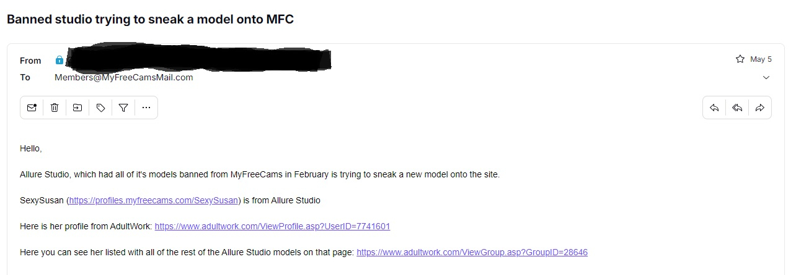Mark the email as unread with envelope icon

coord(32,108)
